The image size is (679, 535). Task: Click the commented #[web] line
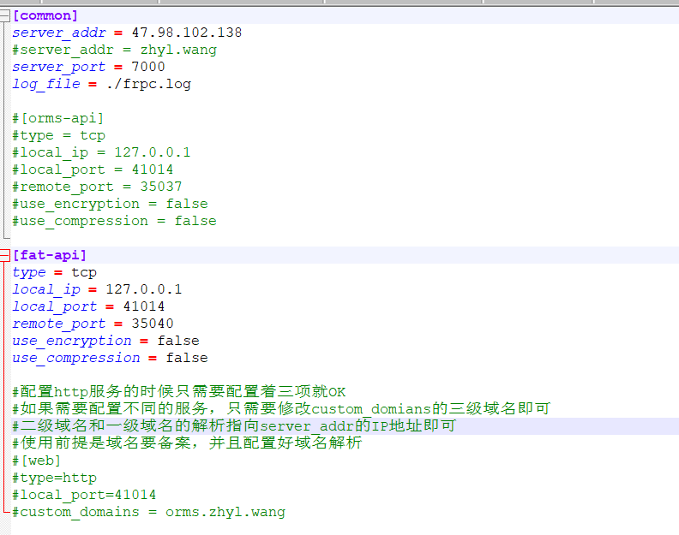point(36,461)
